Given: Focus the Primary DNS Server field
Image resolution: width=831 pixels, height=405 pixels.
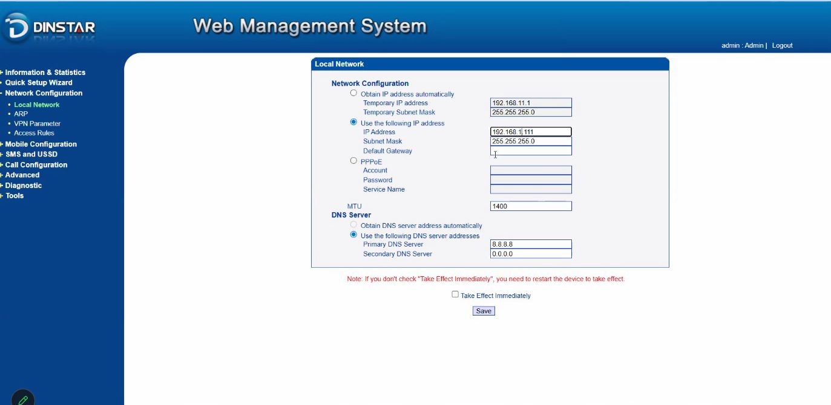Looking at the screenshot, I should pyautogui.click(x=530, y=244).
